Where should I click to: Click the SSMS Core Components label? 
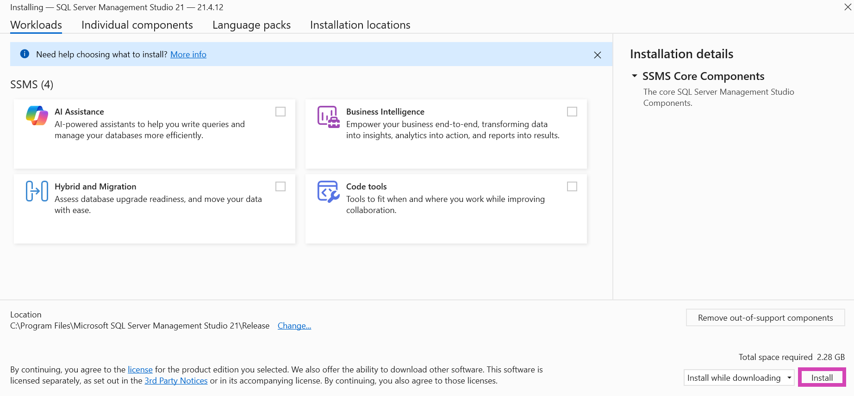pyautogui.click(x=703, y=76)
